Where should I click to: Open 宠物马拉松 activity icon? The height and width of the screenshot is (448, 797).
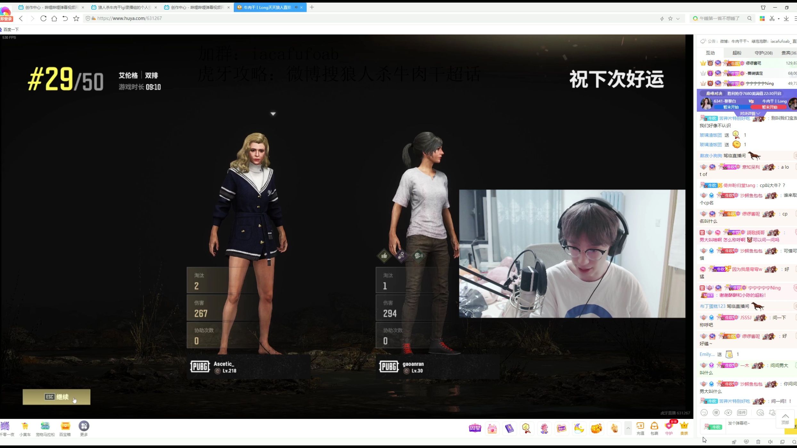(x=45, y=429)
